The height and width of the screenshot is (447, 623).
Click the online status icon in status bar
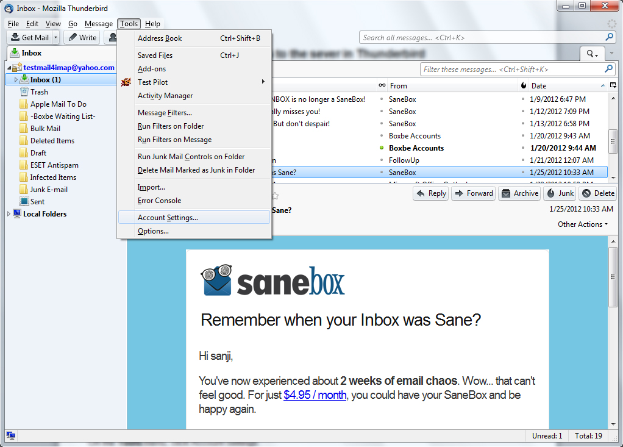click(11, 436)
